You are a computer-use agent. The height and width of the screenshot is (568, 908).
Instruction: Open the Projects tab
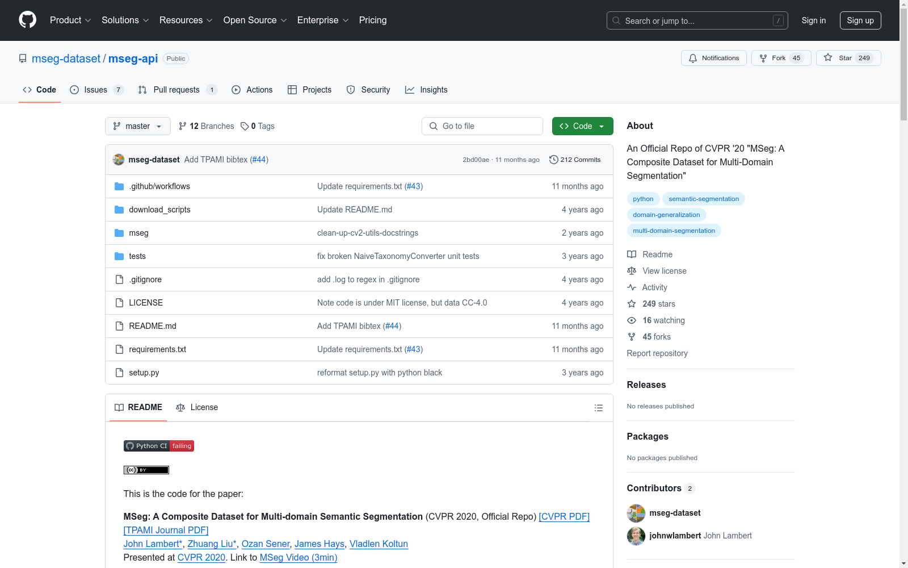pos(309,90)
